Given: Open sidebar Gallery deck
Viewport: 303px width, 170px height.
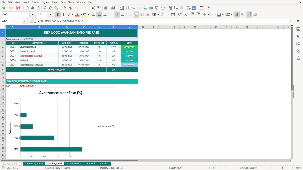Looking at the screenshot, I should coord(298,44).
